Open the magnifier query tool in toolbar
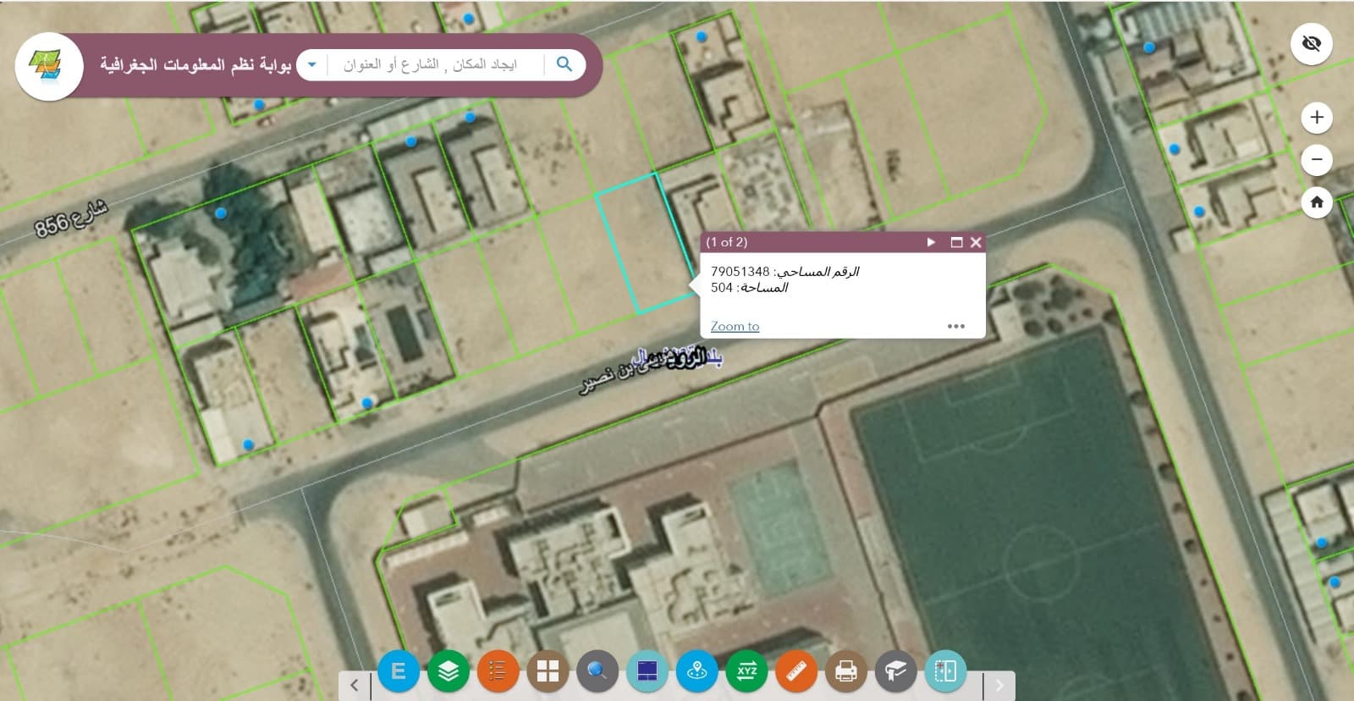 coord(597,671)
